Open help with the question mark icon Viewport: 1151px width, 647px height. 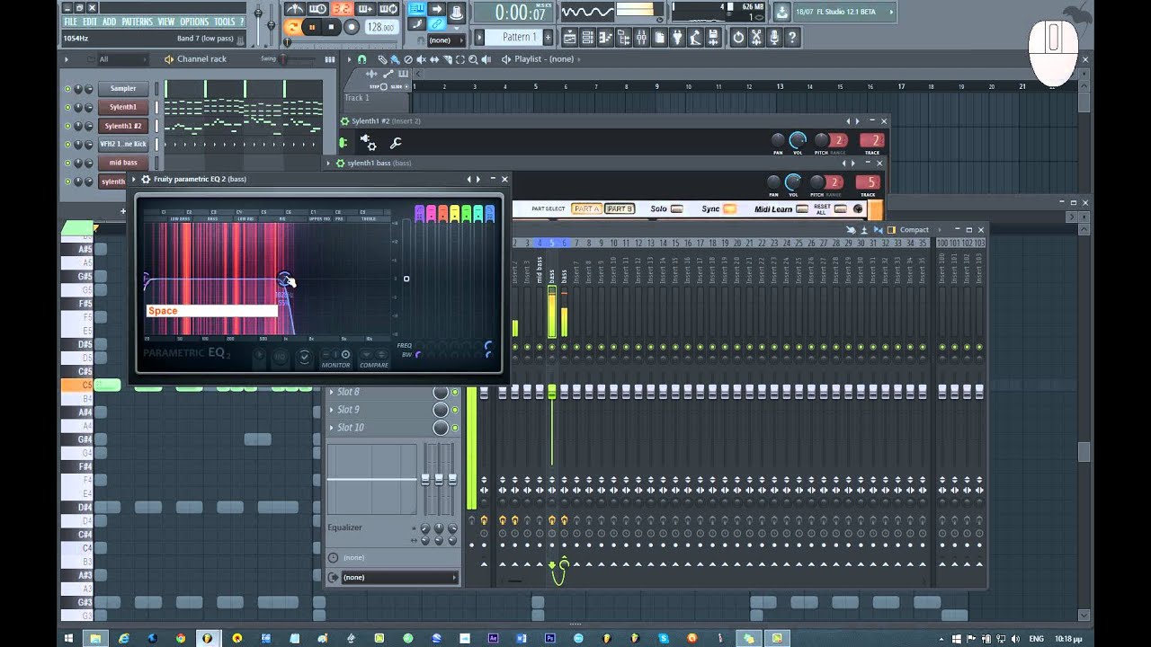(x=792, y=38)
